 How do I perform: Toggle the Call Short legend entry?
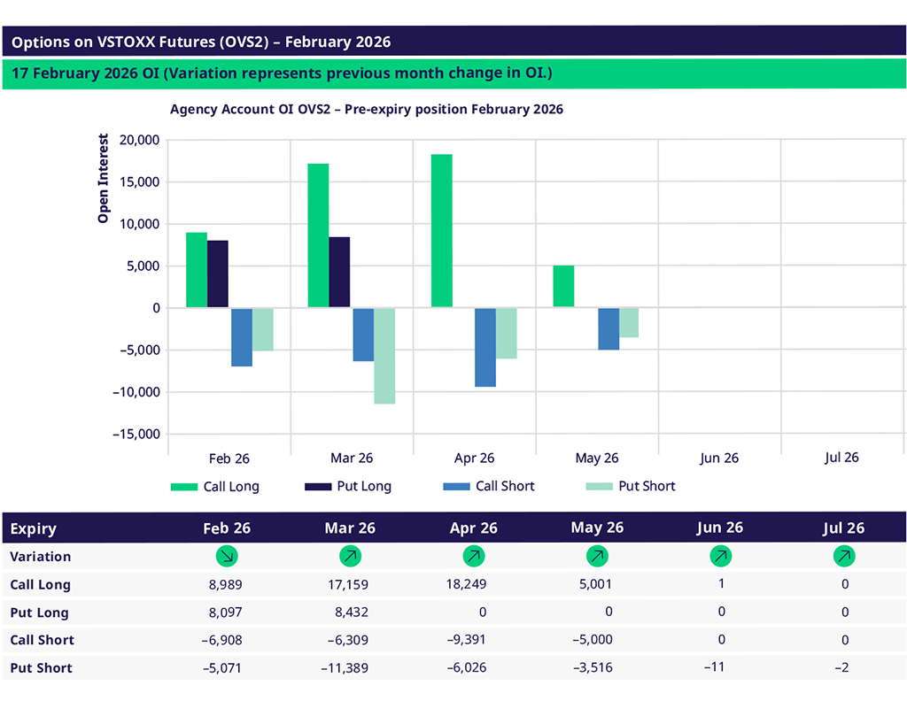[x=488, y=486]
